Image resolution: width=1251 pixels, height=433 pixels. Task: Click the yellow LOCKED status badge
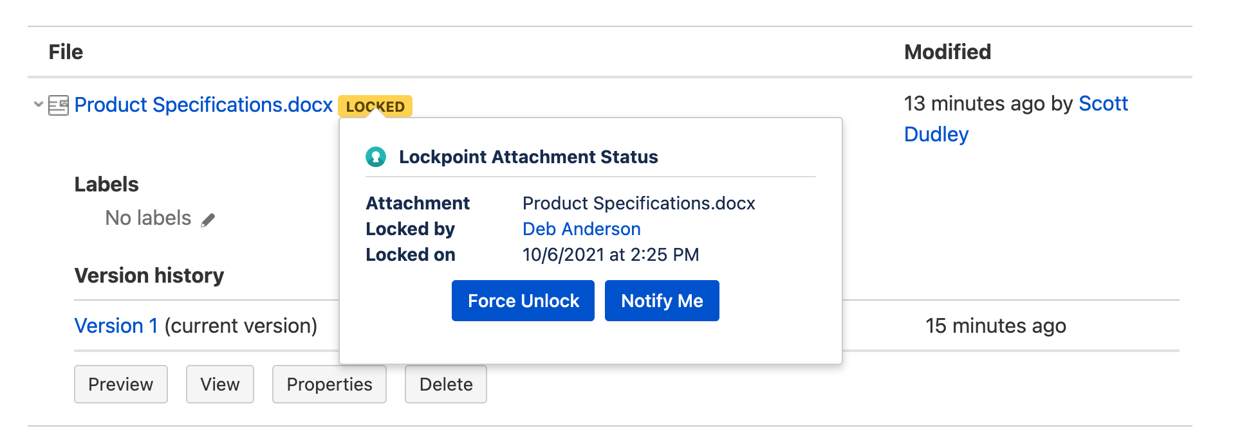[x=375, y=106]
